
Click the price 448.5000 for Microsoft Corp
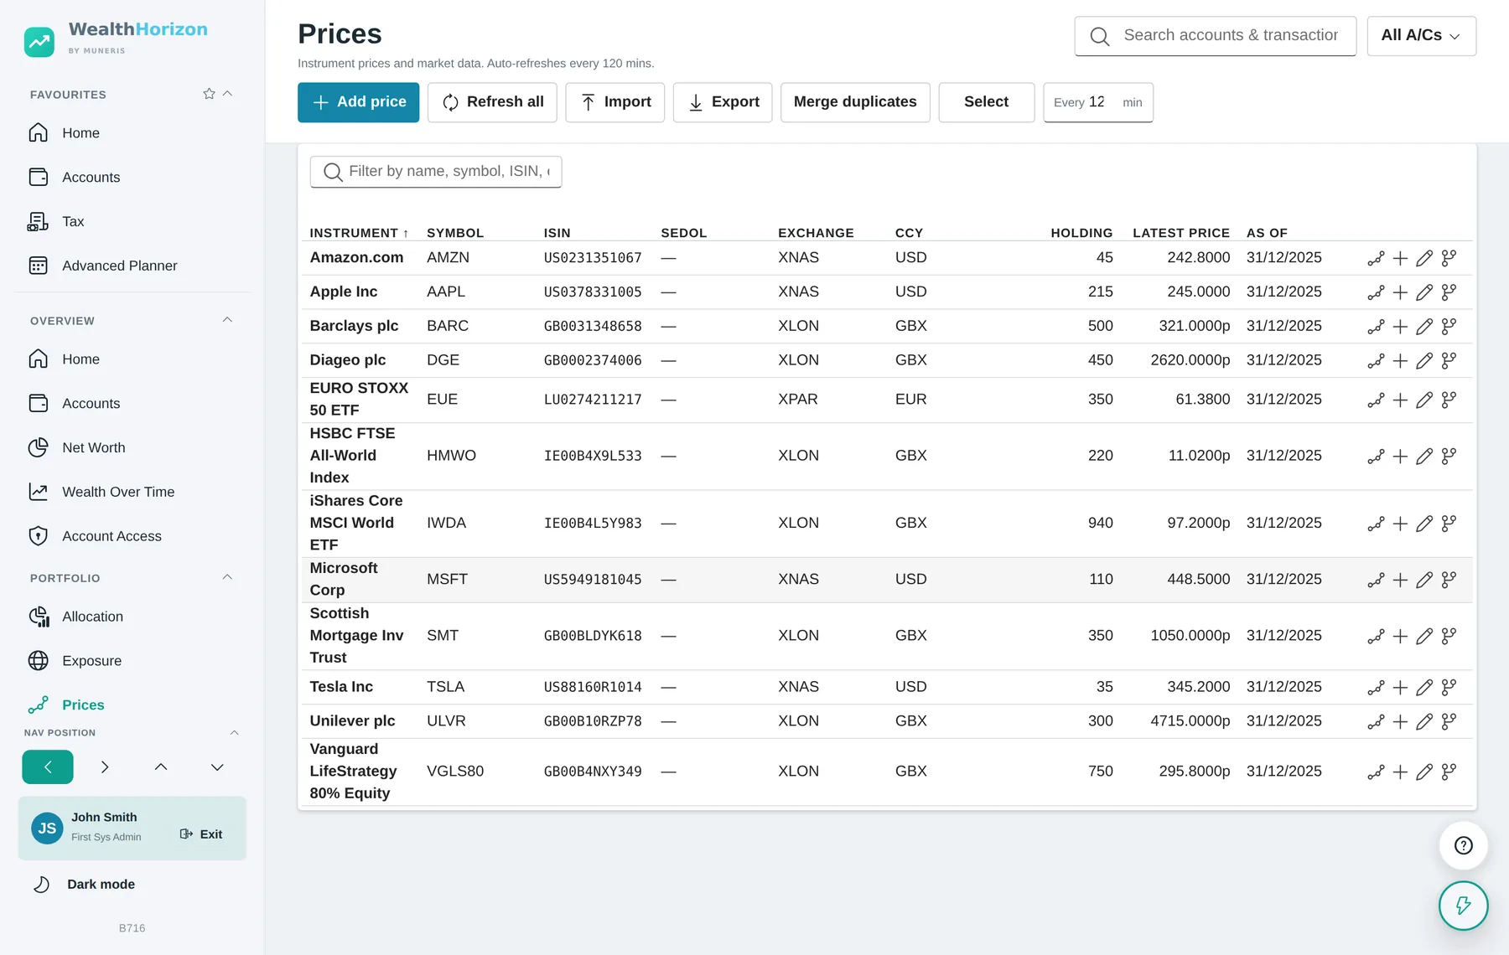(x=1199, y=580)
